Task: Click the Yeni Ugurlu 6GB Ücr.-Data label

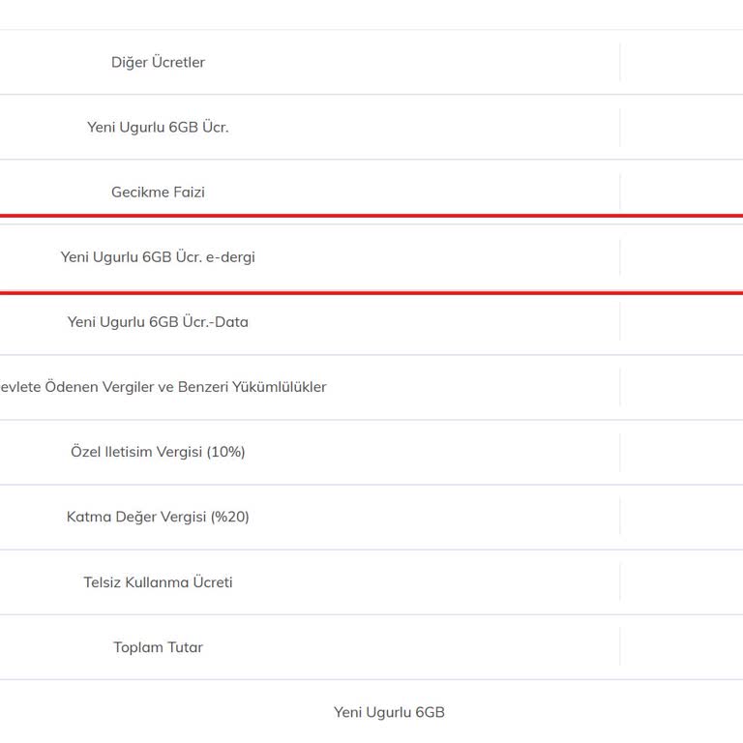Action: 158,322
